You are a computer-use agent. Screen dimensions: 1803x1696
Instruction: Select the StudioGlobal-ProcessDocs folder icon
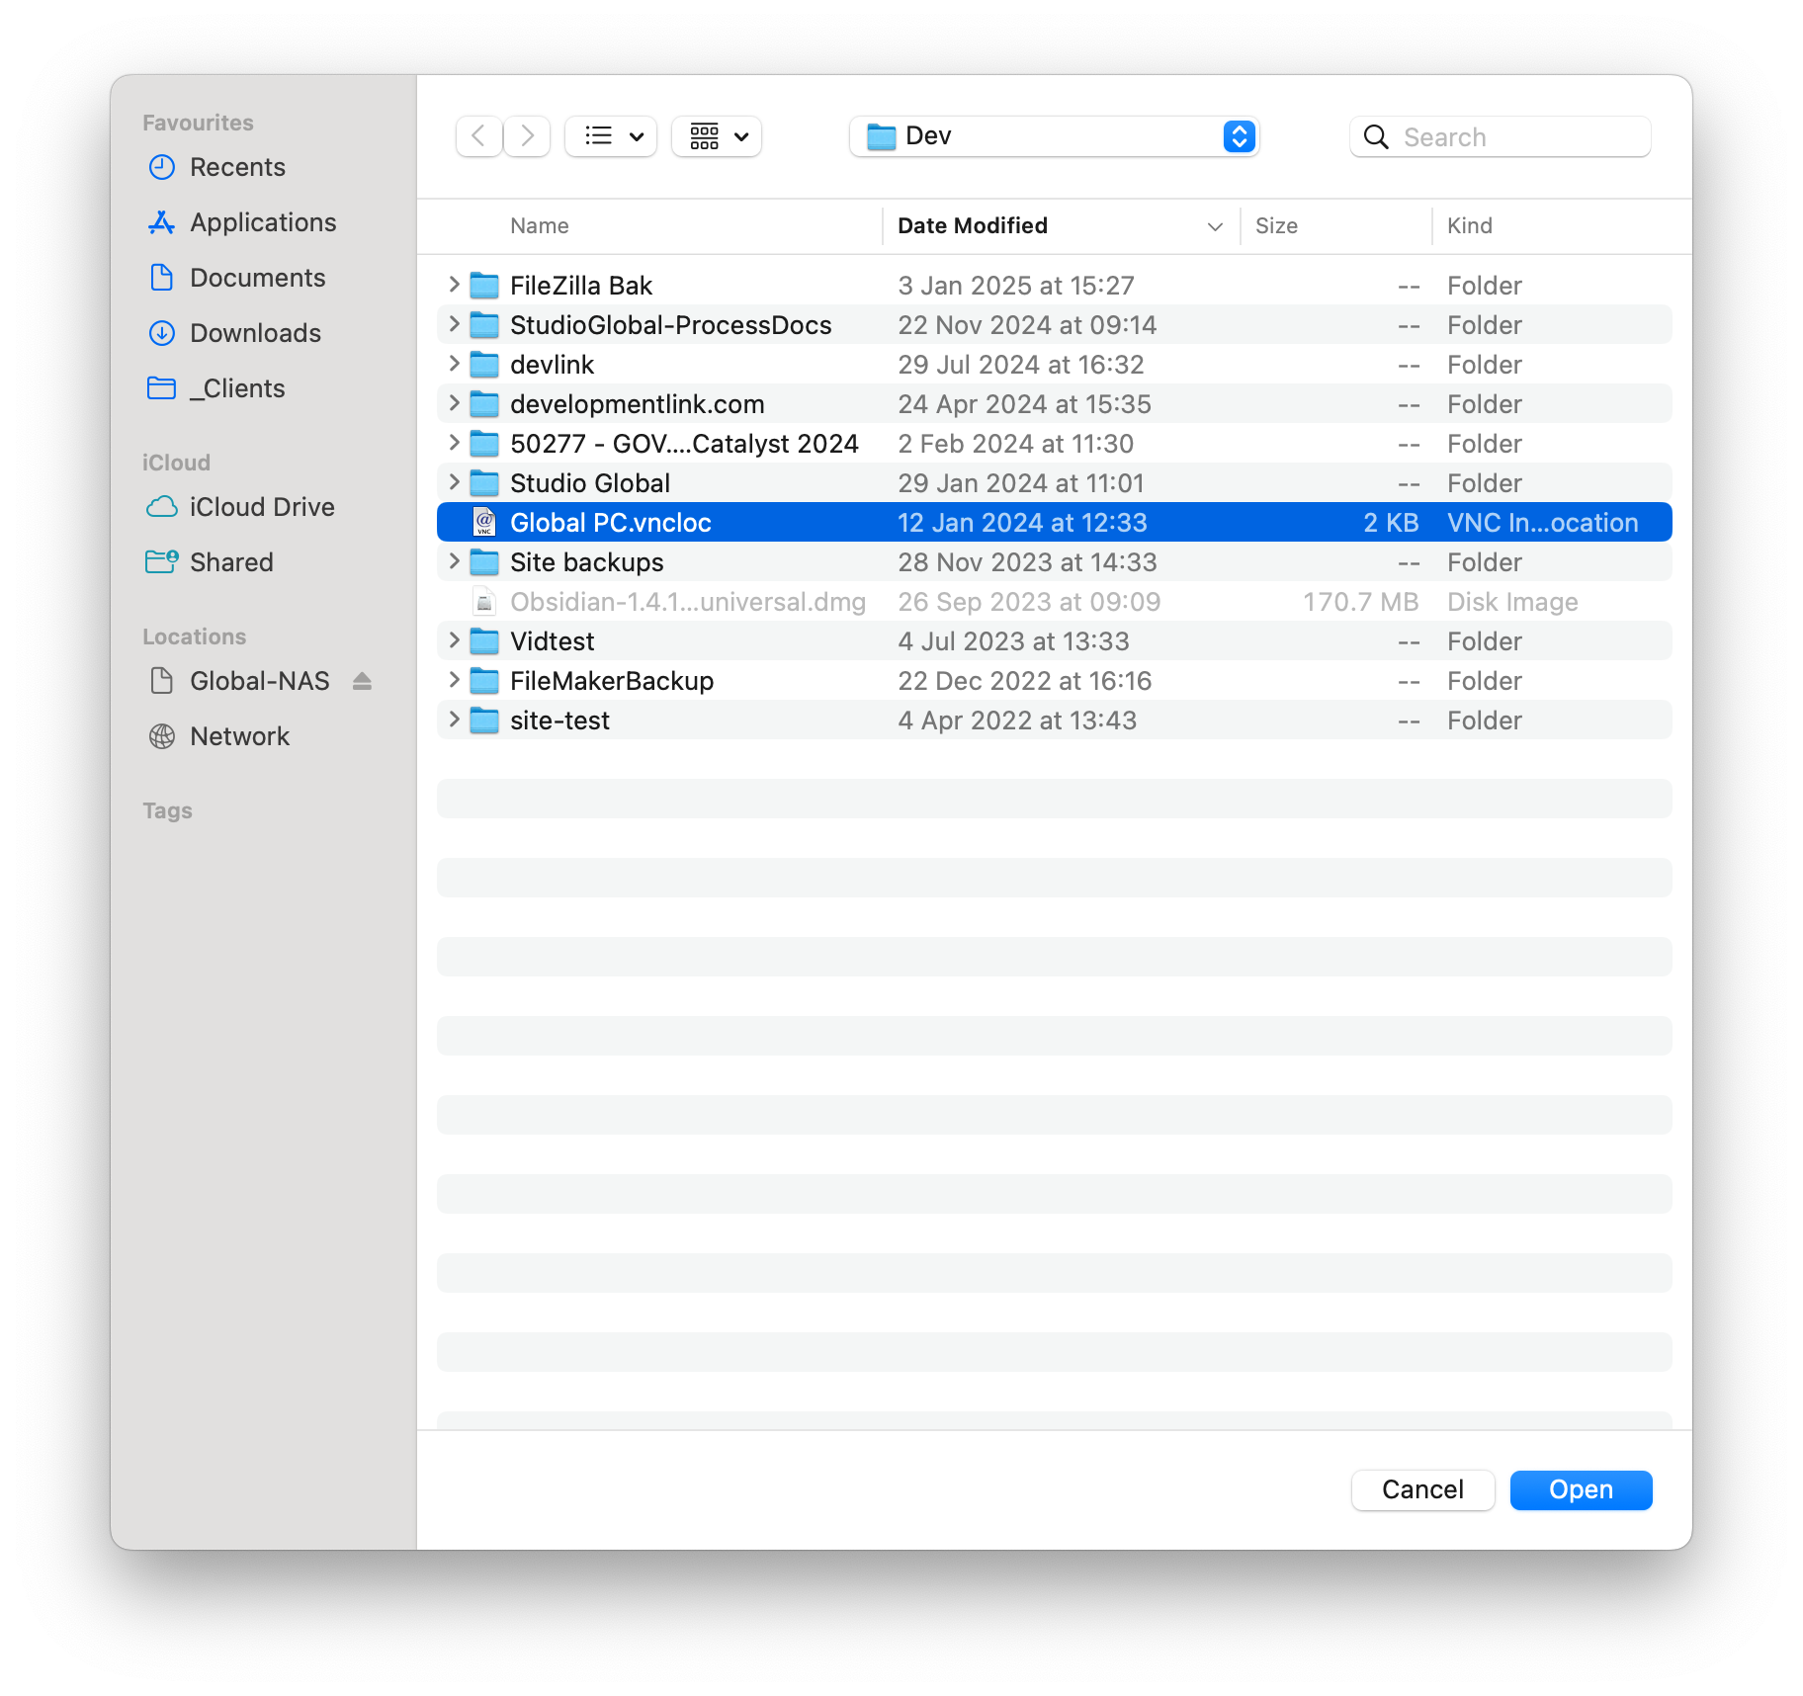(x=484, y=325)
